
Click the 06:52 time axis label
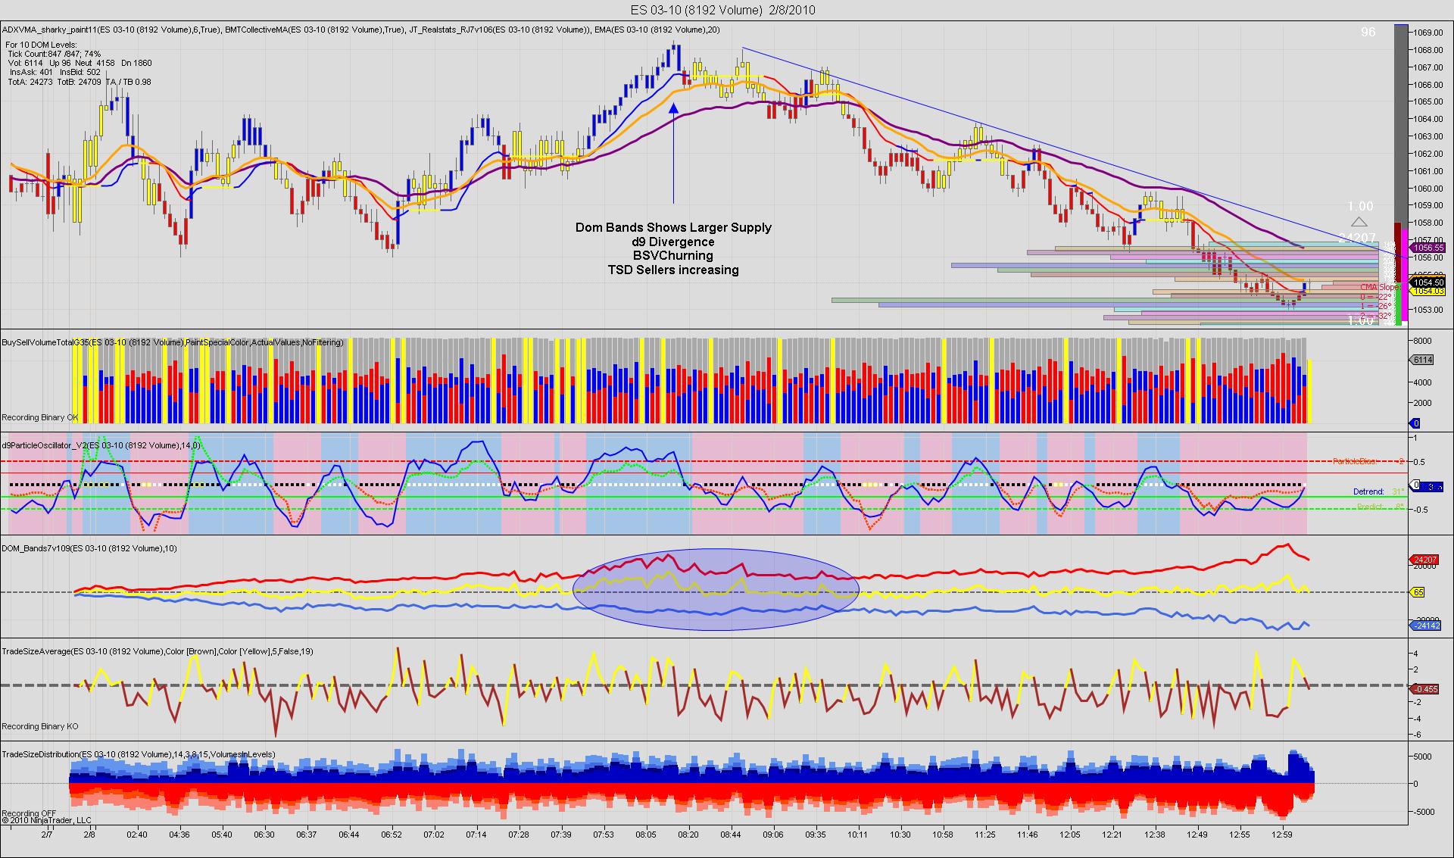click(x=392, y=835)
